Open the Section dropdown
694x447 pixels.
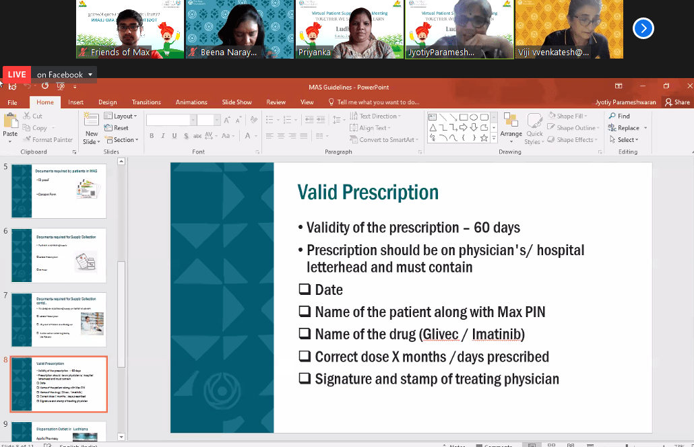(121, 140)
